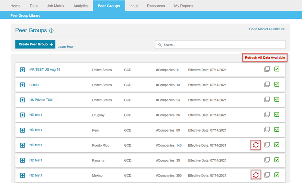Screen dimensions: 302x183
Task: Open the Resources tab
Action: coord(156,6)
